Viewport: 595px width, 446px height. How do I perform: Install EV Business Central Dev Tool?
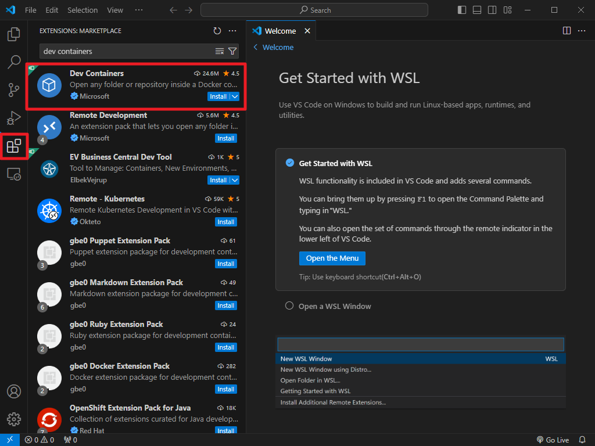(x=218, y=180)
